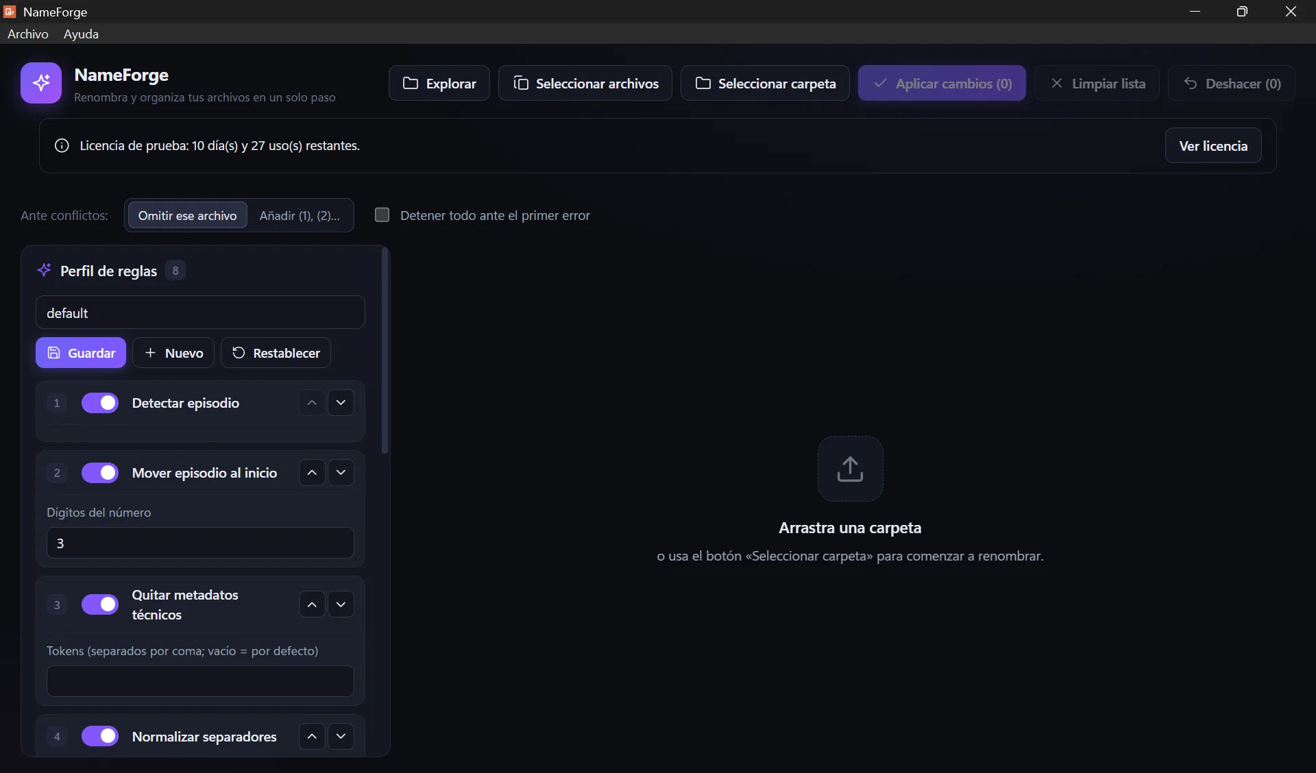Click the info icon beside trial license text

[x=62, y=145]
